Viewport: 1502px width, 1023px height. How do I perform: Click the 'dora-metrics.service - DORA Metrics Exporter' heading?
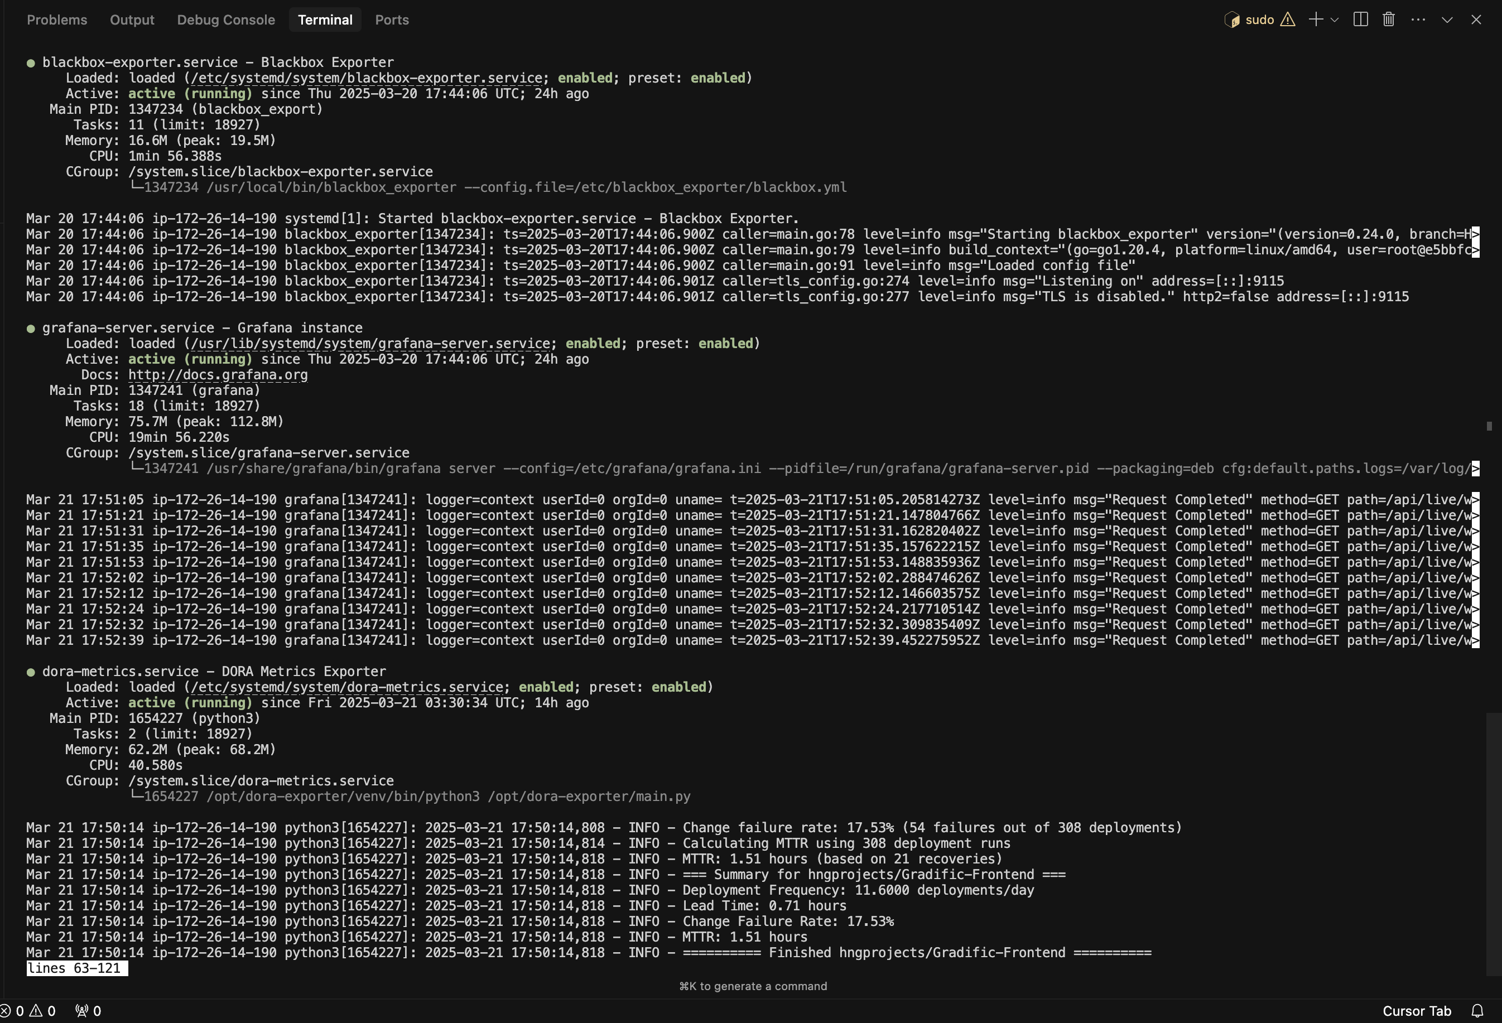214,672
